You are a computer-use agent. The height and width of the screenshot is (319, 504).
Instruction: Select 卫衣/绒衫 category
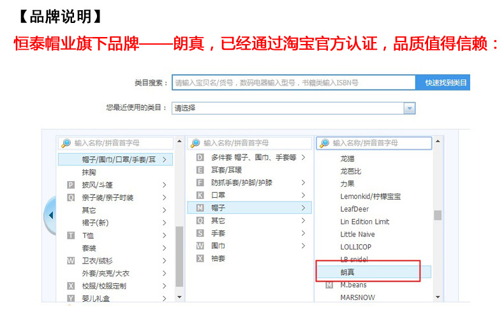click(97, 261)
